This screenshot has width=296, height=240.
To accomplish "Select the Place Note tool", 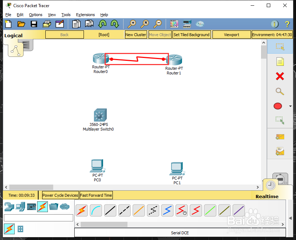I will [280, 62].
